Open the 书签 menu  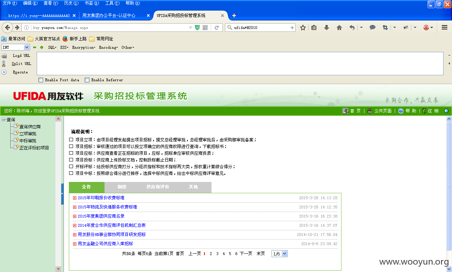click(92, 3)
